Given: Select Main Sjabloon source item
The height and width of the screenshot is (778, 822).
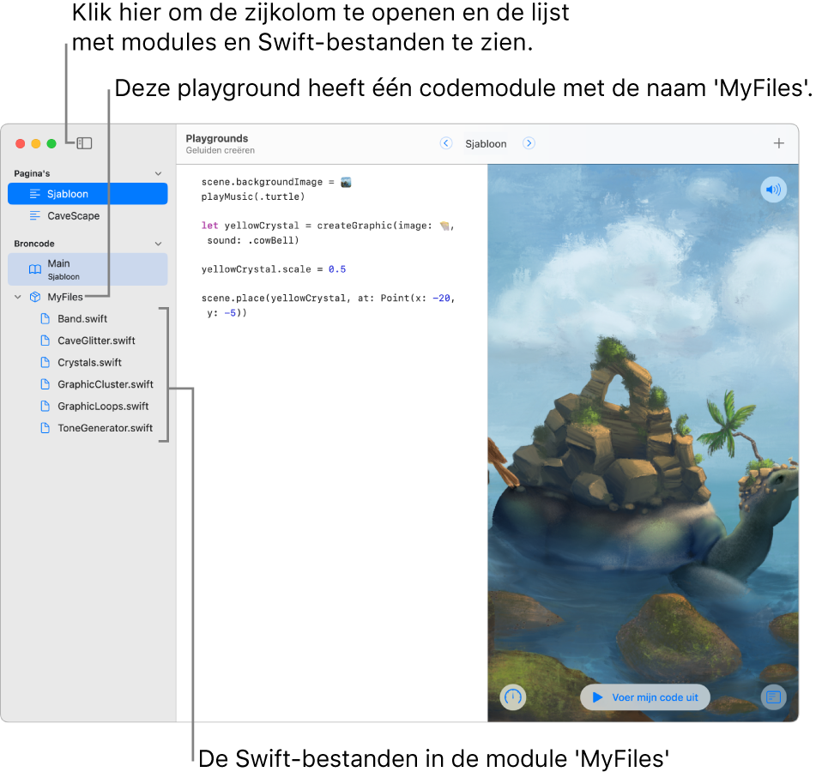Looking at the screenshot, I should [x=88, y=269].
